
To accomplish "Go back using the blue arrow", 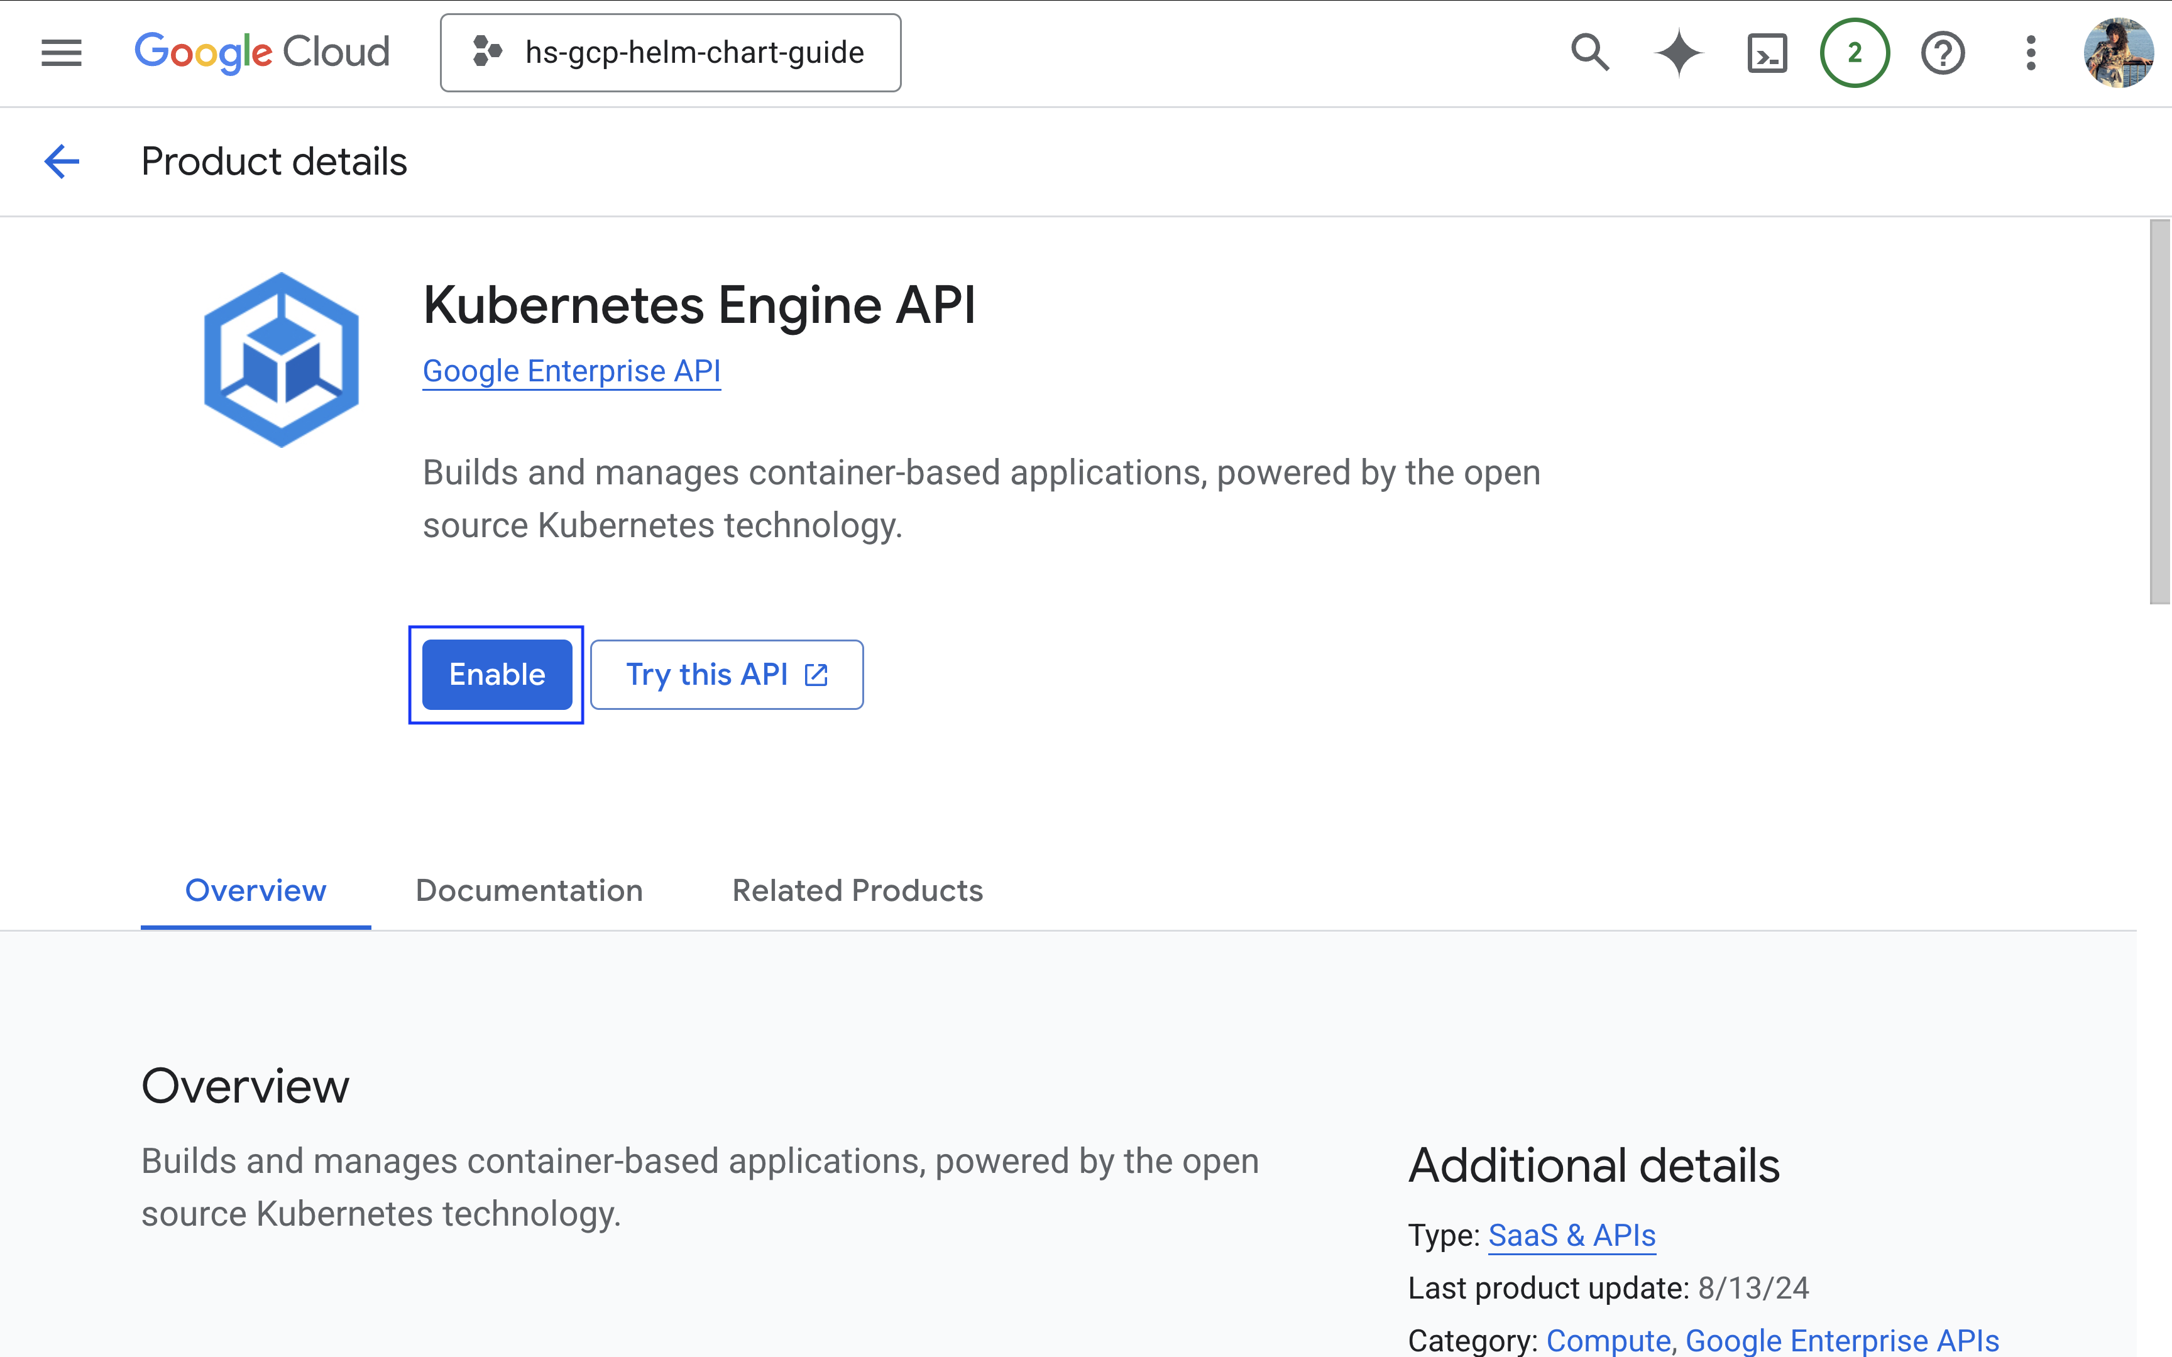I will [62, 161].
